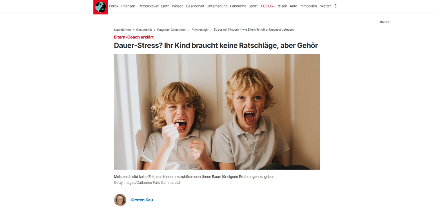Open the Immobilien navigation item

tap(308, 6)
